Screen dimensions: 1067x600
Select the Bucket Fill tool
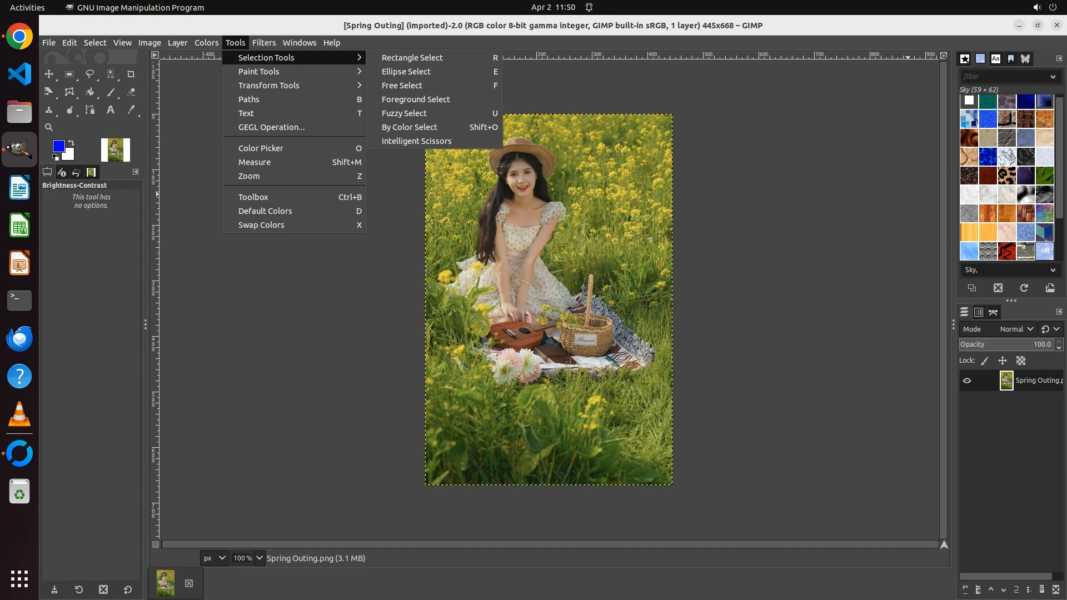[x=90, y=92]
